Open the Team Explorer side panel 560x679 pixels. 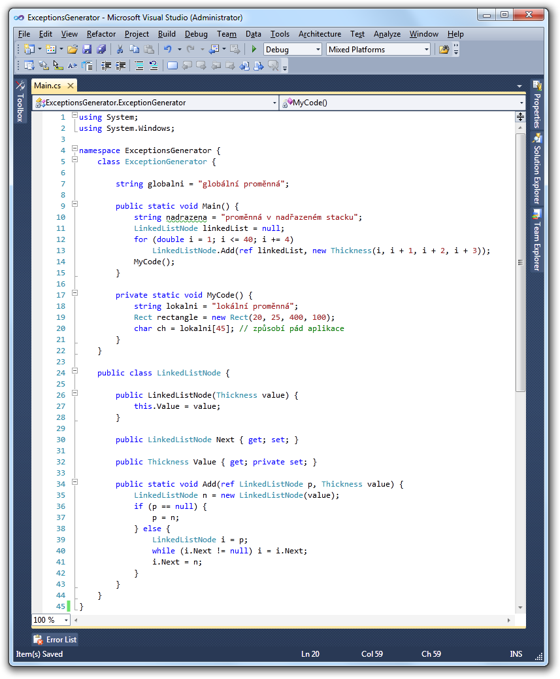click(x=536, y=240)
